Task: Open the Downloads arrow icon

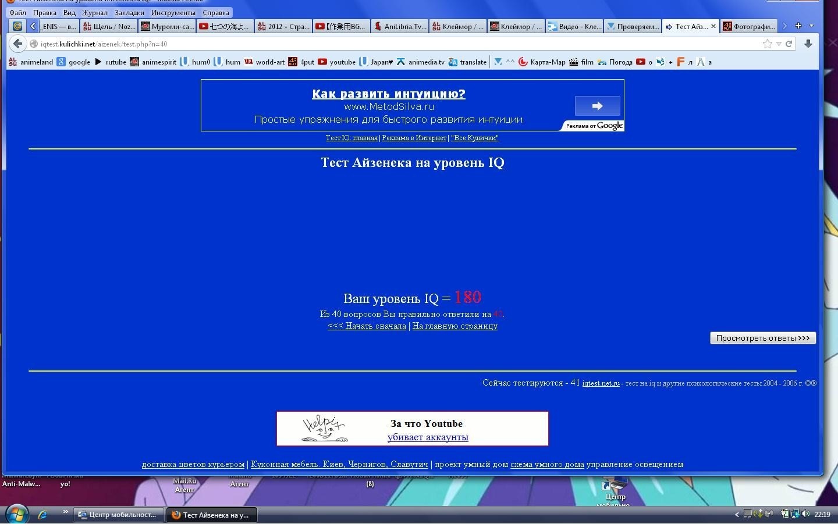Action: (x=808, y=44)
